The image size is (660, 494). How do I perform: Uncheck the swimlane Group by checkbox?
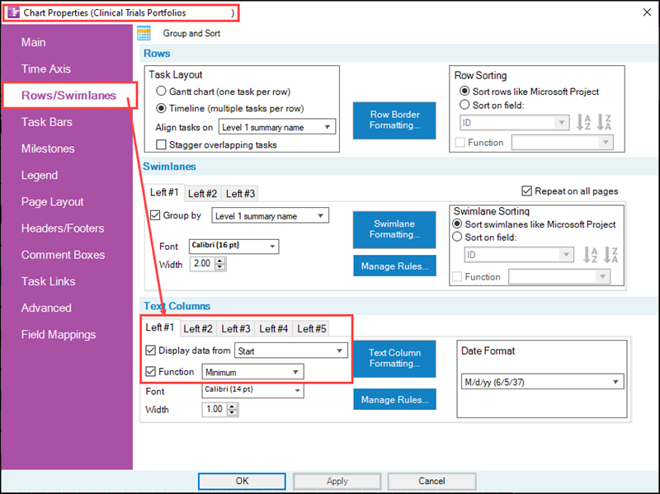click(155, 215)
